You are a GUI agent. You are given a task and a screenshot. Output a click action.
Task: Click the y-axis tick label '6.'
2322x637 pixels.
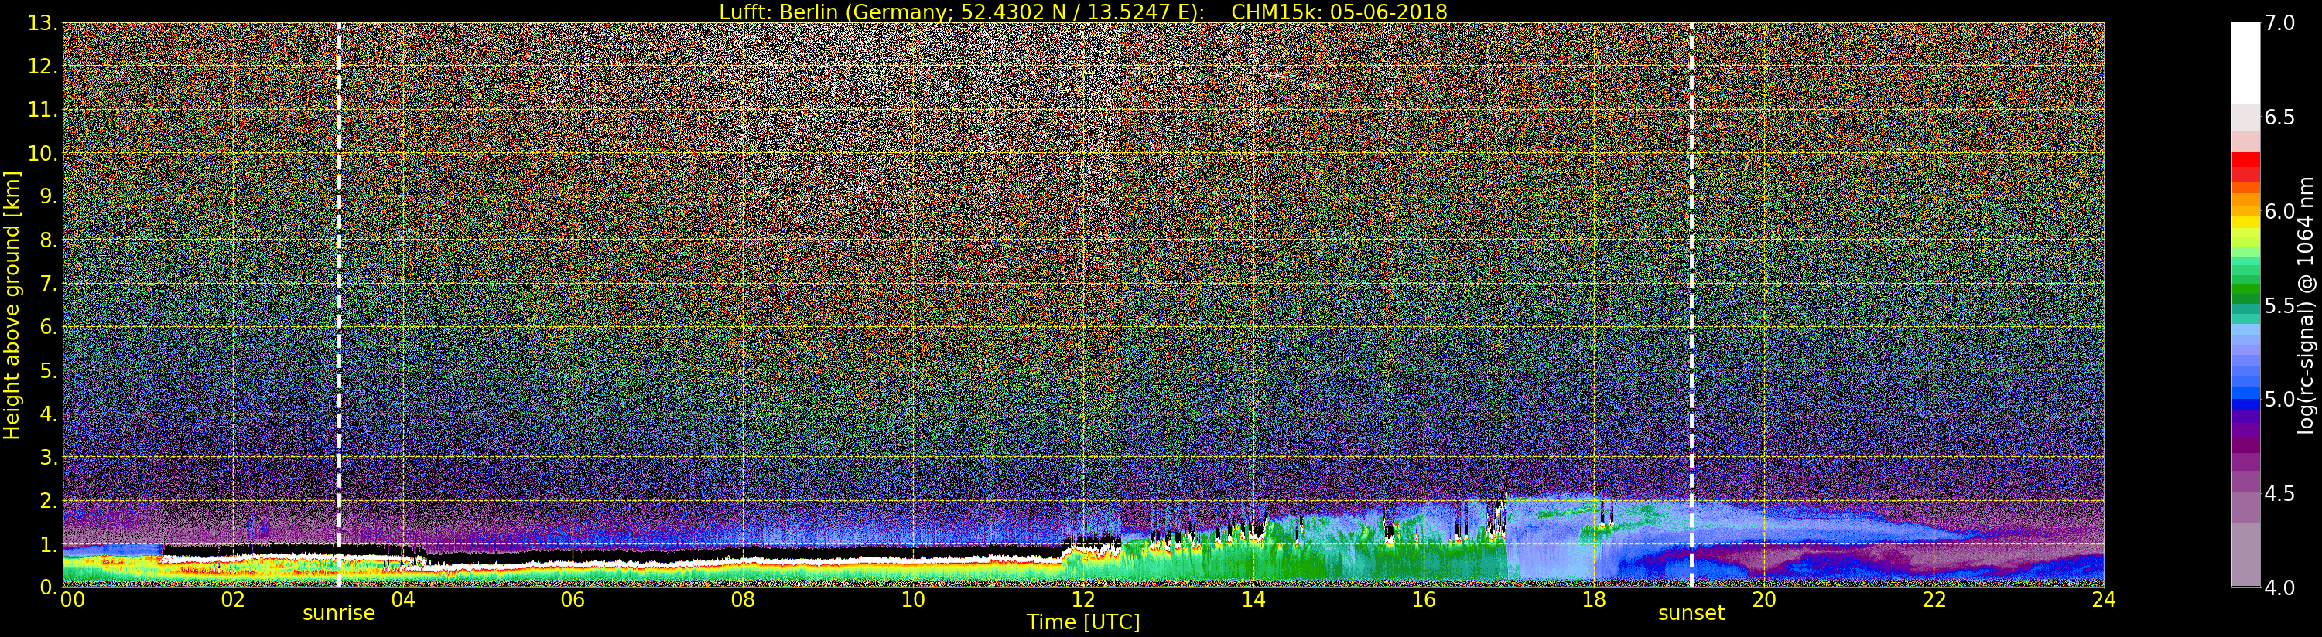[49, 327]
